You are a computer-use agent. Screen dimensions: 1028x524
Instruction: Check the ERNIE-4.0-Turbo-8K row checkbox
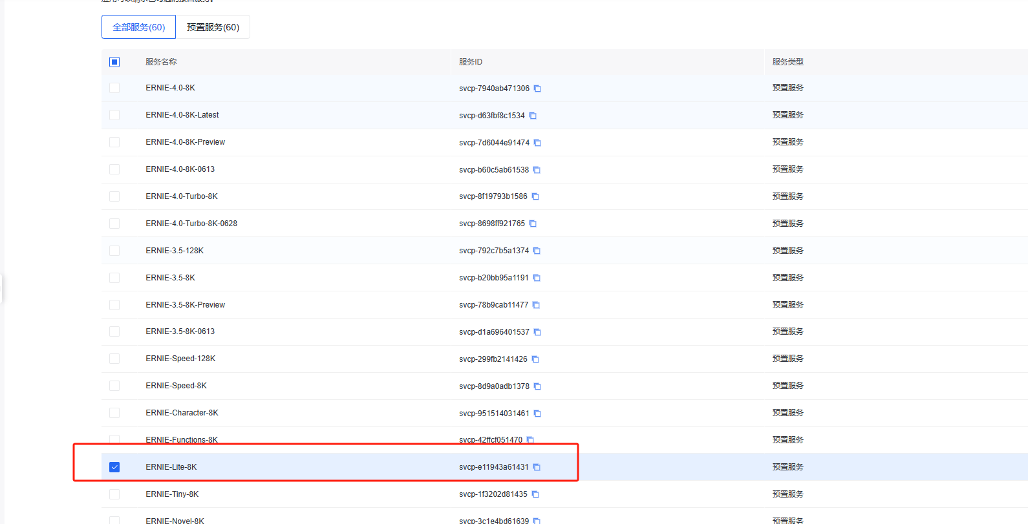click(x=114, y=196)
